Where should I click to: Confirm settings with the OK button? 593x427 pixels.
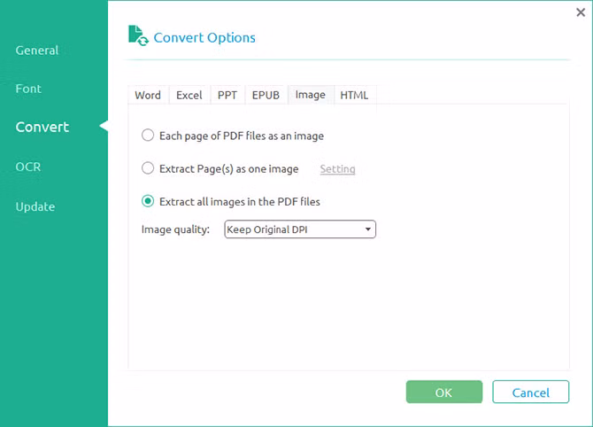444,392
